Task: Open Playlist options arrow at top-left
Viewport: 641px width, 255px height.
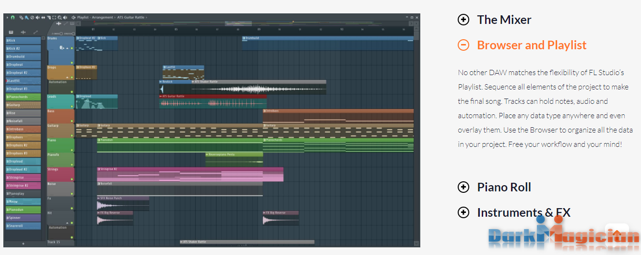Action: pos(7,17)
